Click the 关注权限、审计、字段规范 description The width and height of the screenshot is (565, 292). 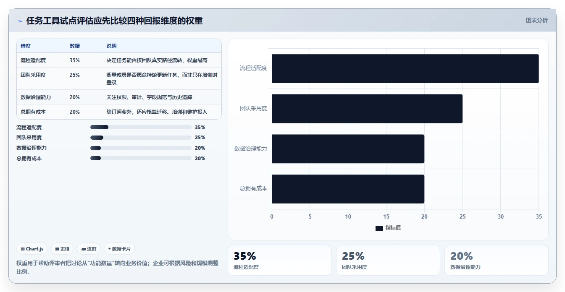click(150, 97)
